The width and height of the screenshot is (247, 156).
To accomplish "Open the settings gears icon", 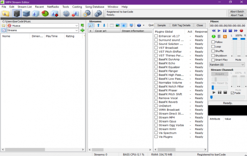I will 98,14.
